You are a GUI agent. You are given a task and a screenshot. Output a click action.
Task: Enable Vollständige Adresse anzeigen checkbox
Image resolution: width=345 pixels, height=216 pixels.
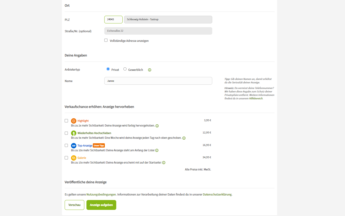(x=106, y=40)
